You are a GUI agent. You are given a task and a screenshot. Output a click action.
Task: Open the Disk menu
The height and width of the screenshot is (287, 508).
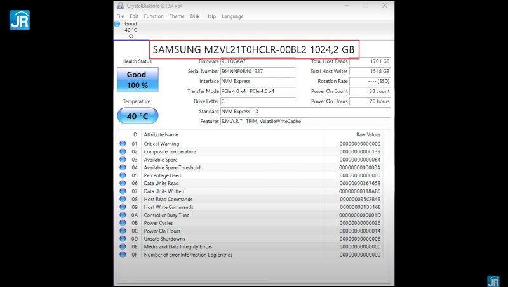(x=195, y=16)
